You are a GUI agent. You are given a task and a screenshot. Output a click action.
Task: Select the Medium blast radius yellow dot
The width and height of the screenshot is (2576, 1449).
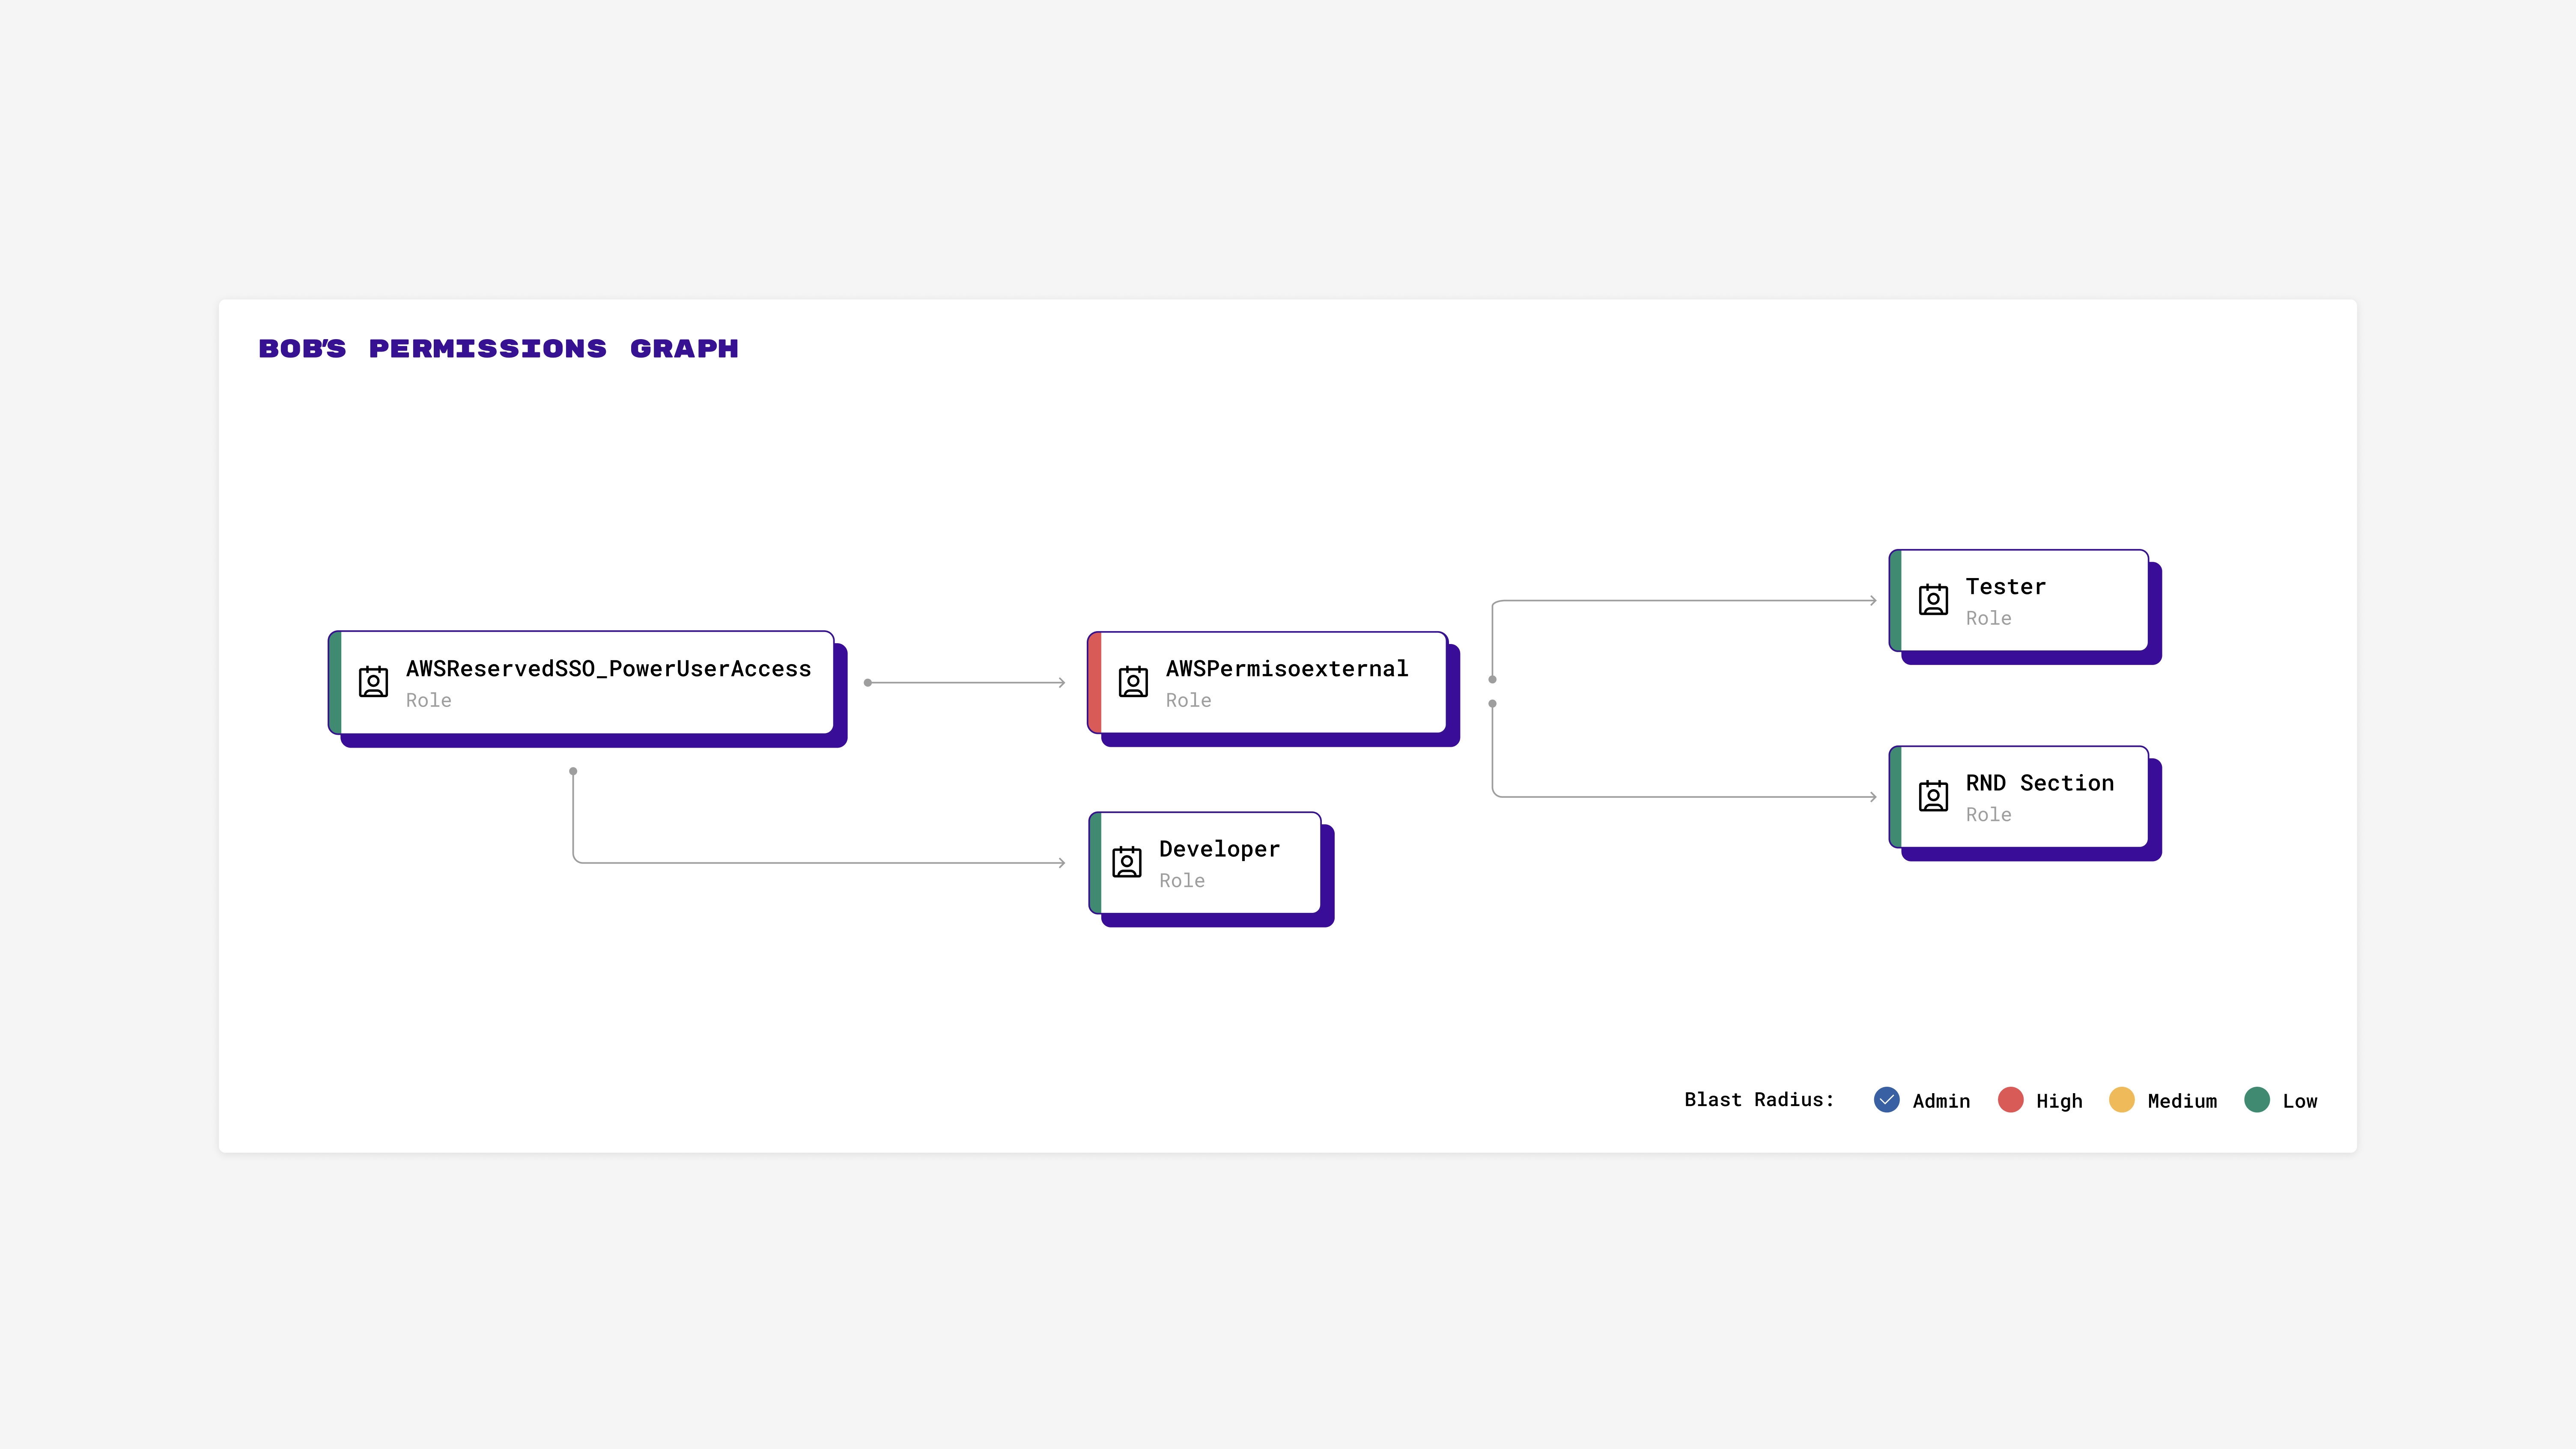[x=2121, y=1100]
